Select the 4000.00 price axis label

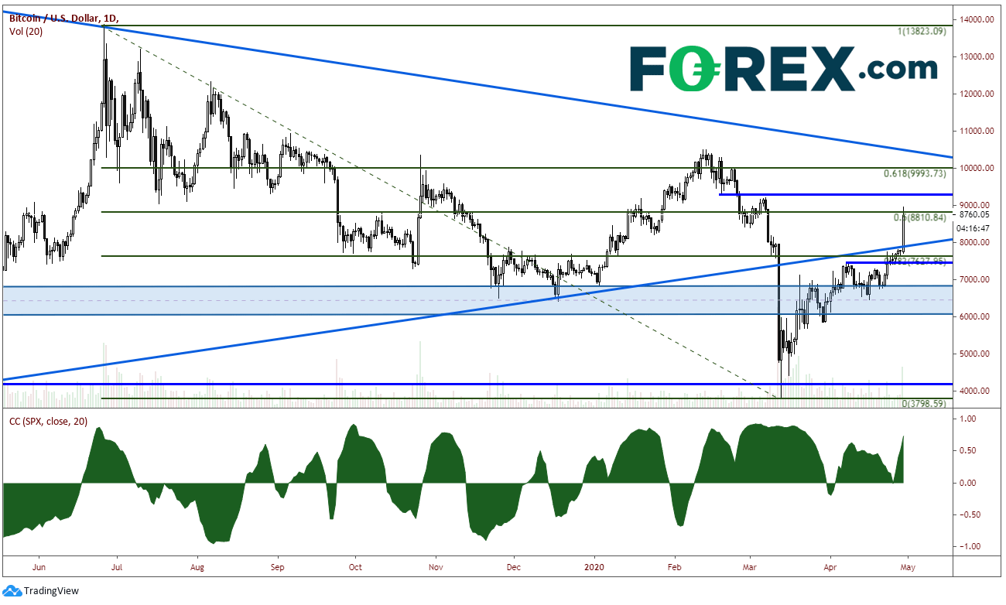point(976,391)
